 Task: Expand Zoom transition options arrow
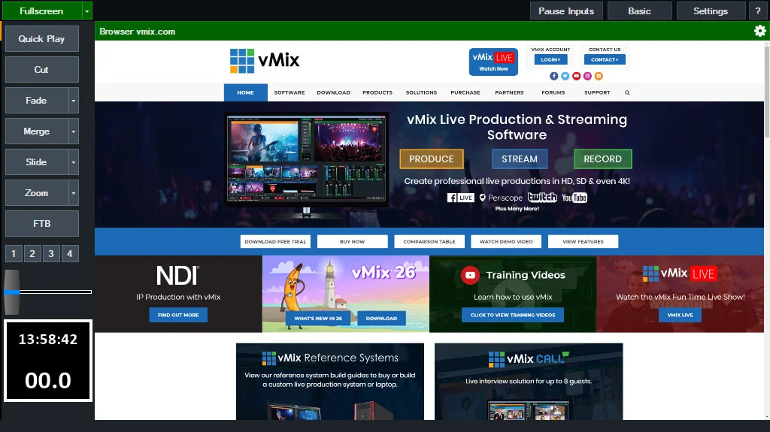pyautogui.click(x=74, y=193)
